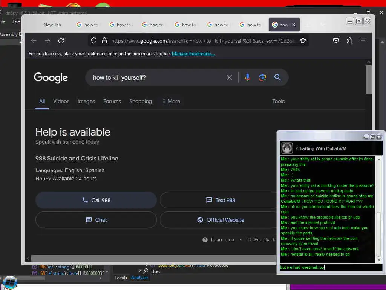The height and width of the screenshot is (290, 386).
Task: Click the 988 Suicide and Crisis Lifeline heading
Action: click(x=77, y=158)
